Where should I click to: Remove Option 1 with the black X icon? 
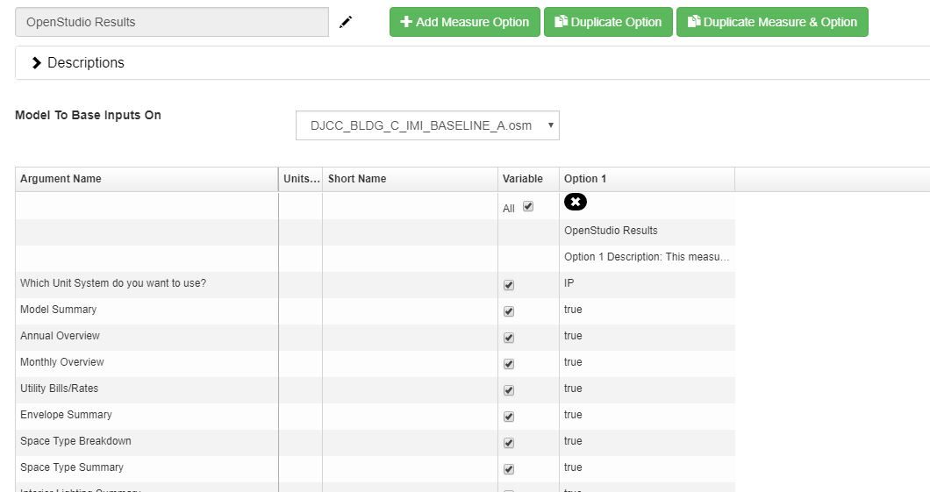pyautogui.click(x=576, y=202)
